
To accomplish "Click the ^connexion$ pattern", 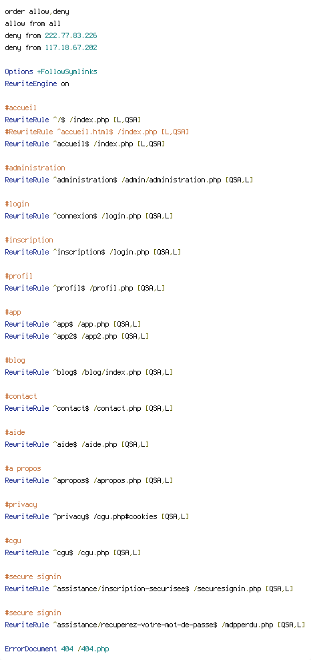I will pos(75,216).
